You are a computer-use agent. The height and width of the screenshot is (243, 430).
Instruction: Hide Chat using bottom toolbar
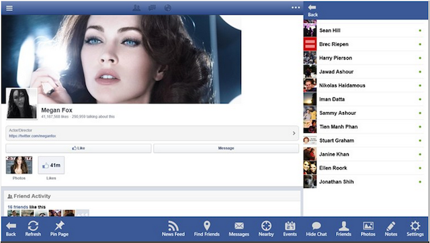click(x=316, y=230)
